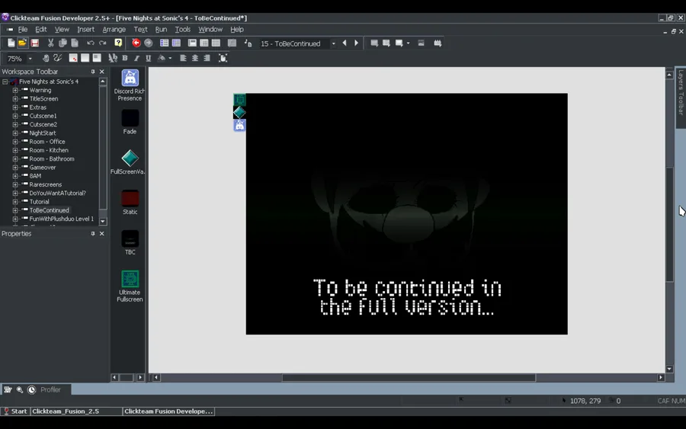Viewport: 686px width, 429px height.
Task: Open the text color fill dropdown arrow
Action: tap(170, 58)
